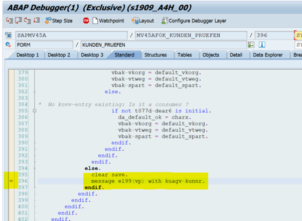Viewport: 302px width, 221px height.
Task: Click the Execute step-over icon
Action: pos(18,20)
